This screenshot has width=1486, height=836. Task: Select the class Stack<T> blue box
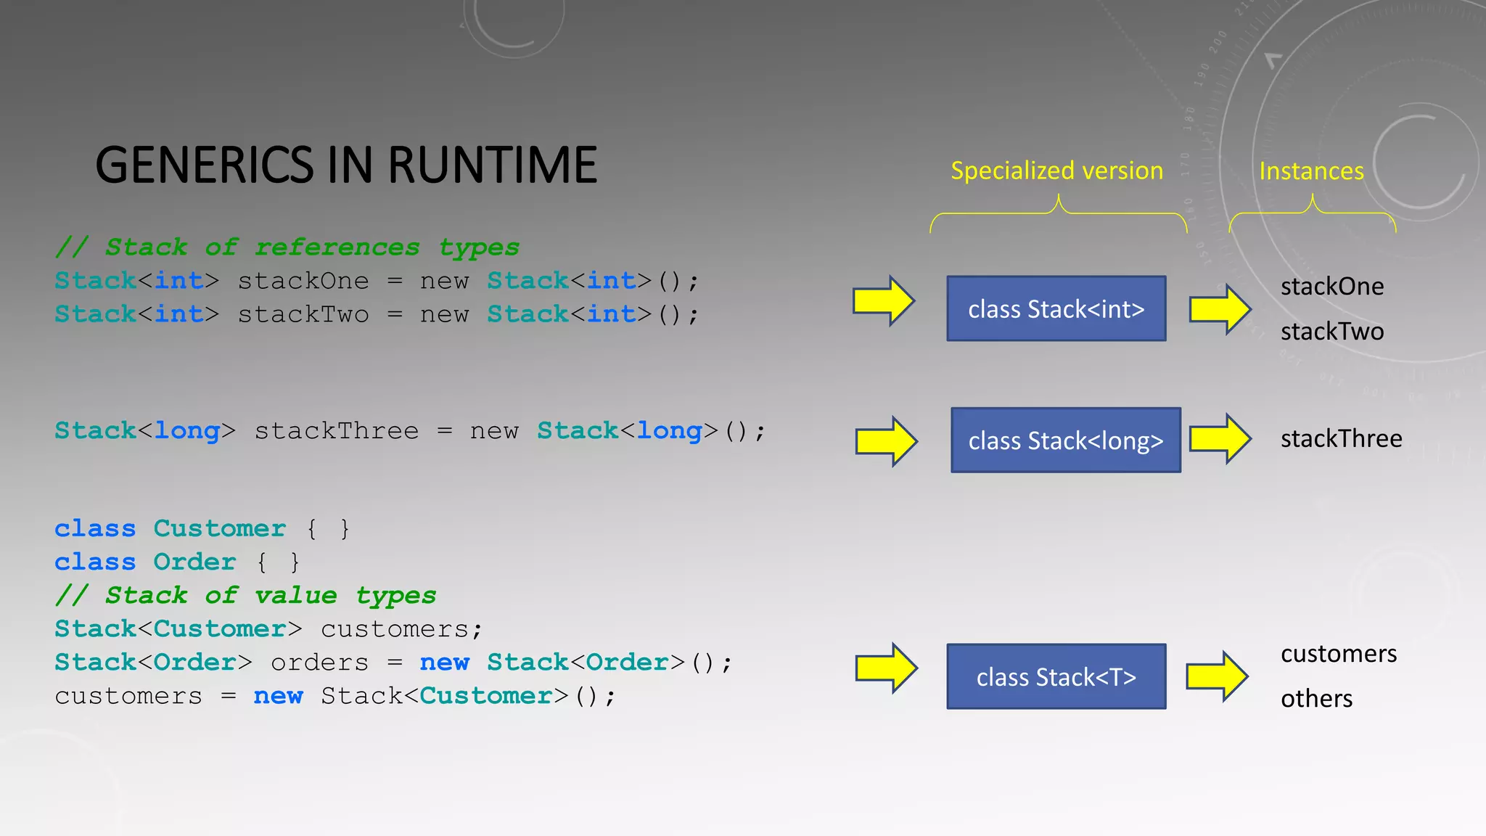pyautogui.click(x=1056, y=677)
